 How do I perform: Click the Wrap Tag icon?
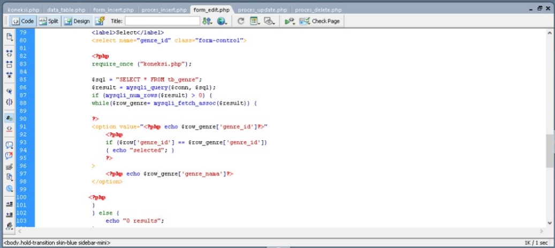pyautogui.click(x=9, y=166)
